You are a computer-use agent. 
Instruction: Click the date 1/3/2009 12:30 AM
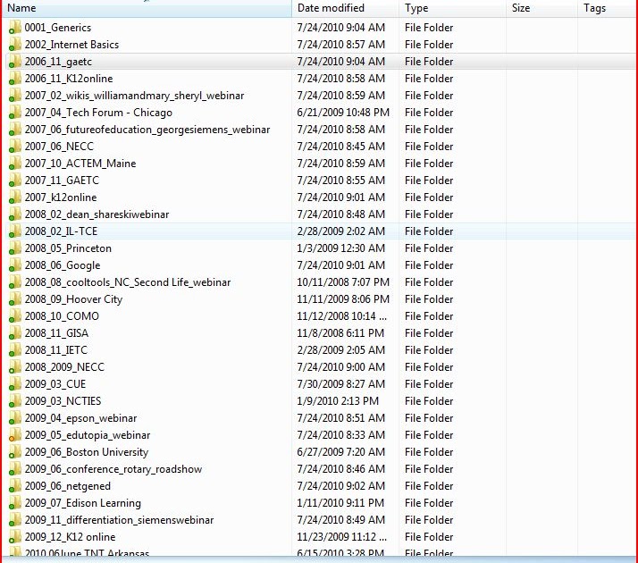pyautogui.click(x=341, y=248)
